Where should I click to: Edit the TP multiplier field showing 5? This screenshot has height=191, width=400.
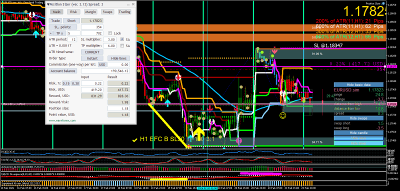pyautogui.click(x=73, y=33)
